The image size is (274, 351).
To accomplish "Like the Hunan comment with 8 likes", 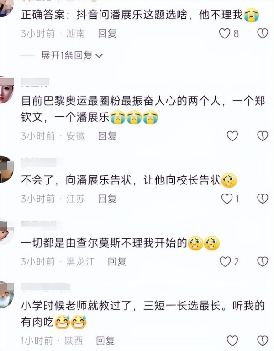I will coord(224,33).
